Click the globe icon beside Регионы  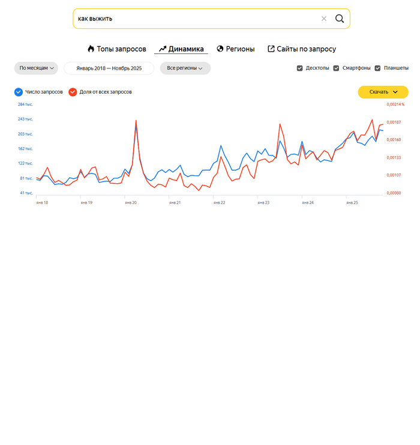[x=220, y=49]
